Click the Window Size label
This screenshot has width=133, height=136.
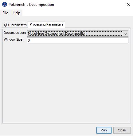(x=14, y=39)
